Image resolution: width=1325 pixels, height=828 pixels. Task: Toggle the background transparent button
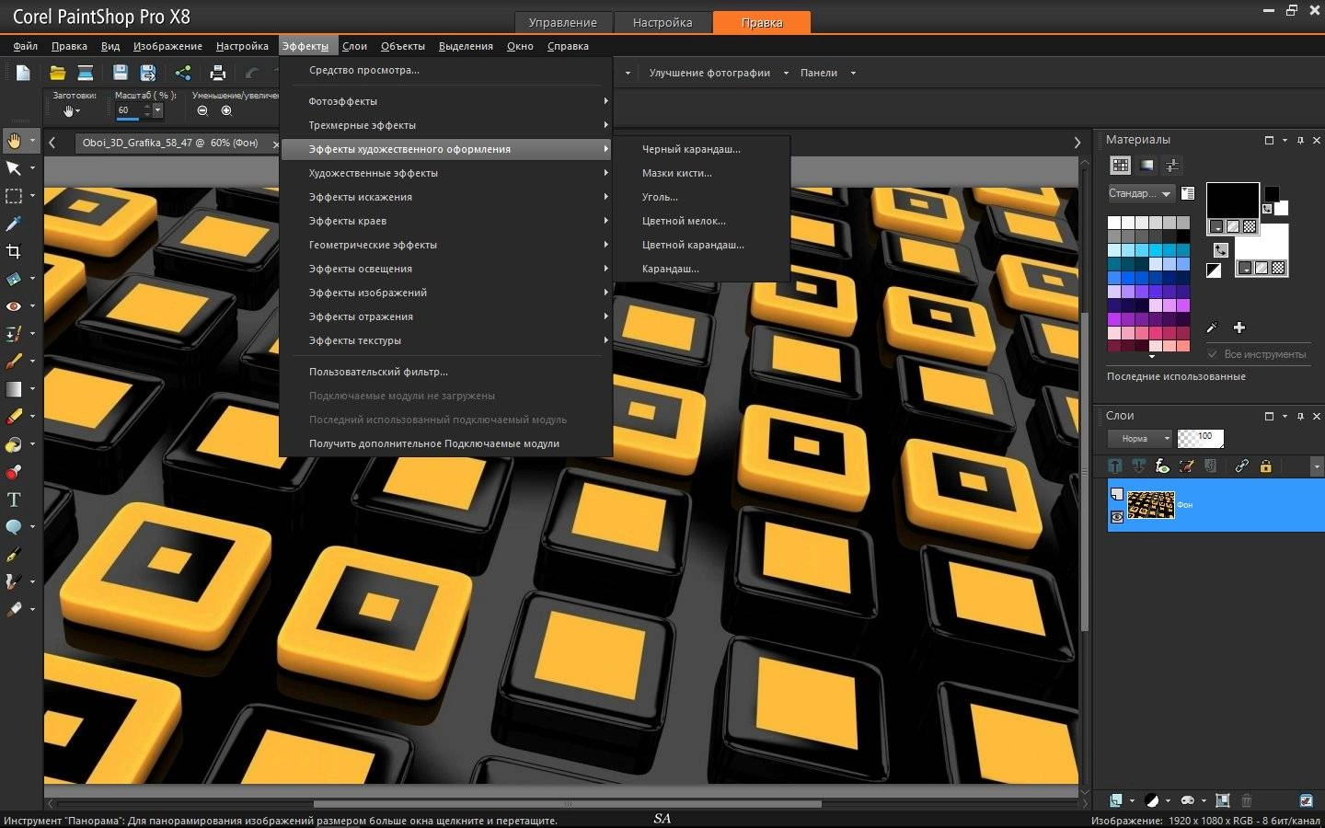tap(1278, 268)
